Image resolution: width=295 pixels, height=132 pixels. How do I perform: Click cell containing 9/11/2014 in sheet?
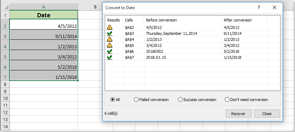pos(44,34)
